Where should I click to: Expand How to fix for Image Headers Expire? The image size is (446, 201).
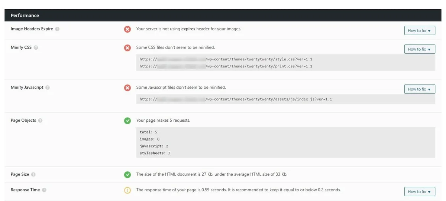(x=419, y=30)
